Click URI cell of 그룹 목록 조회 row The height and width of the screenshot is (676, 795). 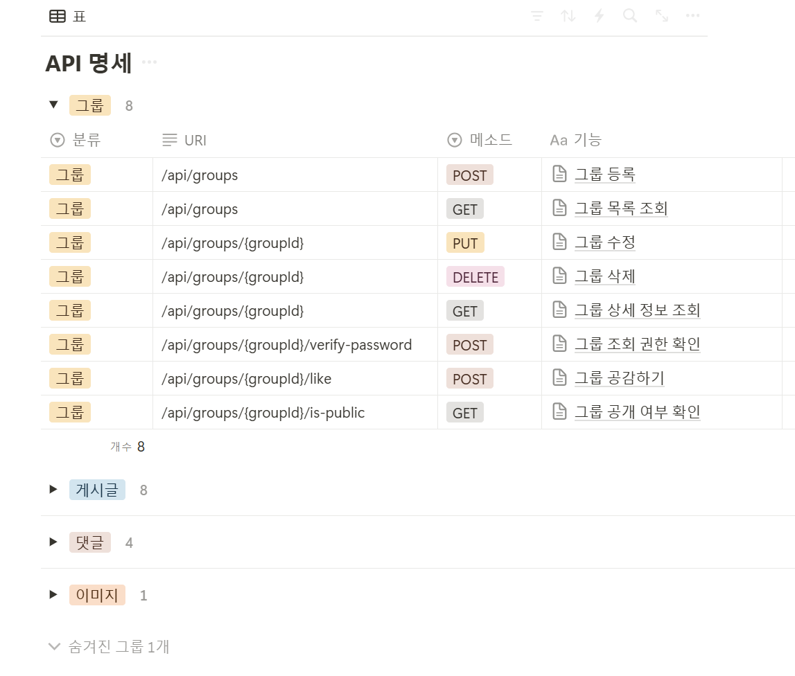295,208
